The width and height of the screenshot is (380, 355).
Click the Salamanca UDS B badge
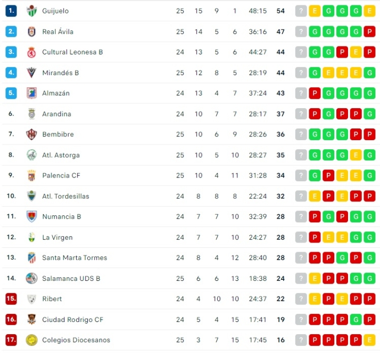pyautogui.click(x=31, y=278)
